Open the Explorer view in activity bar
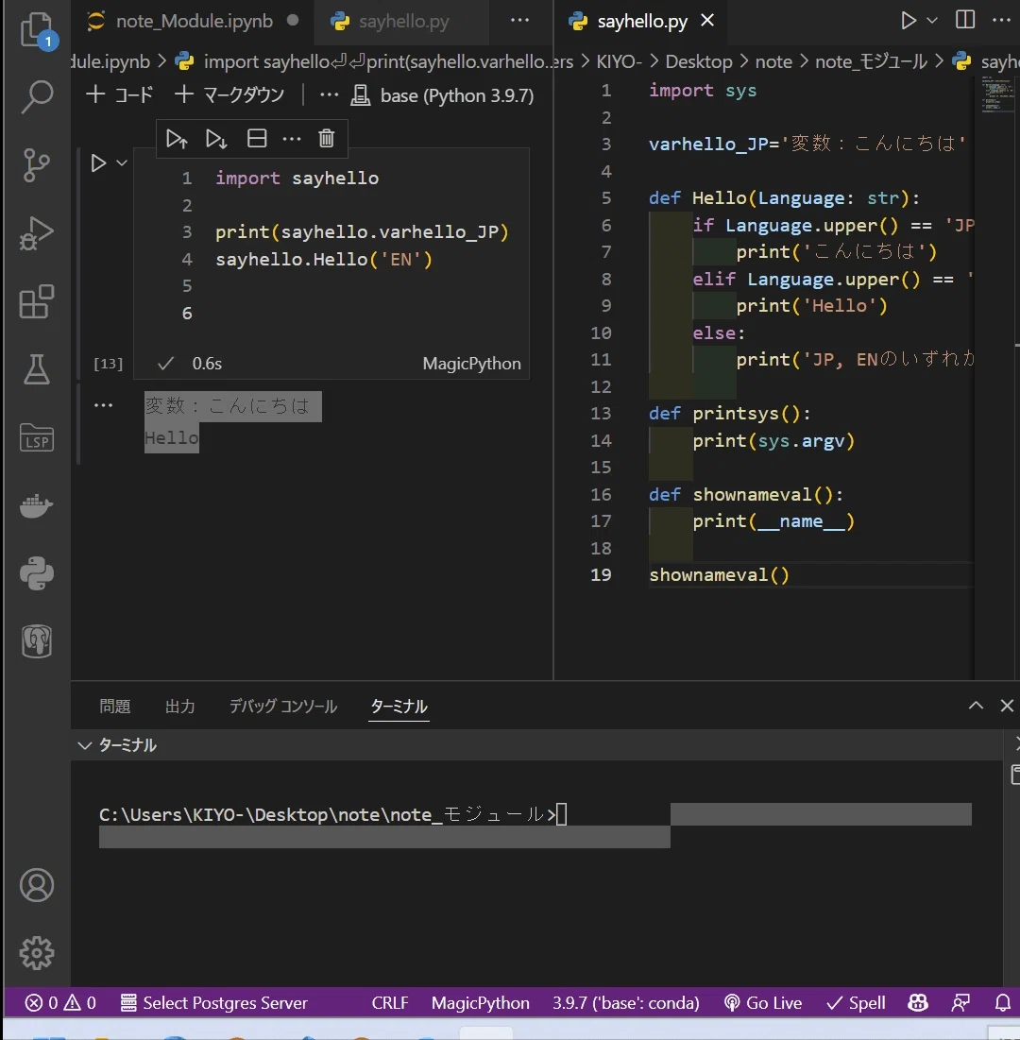The height and width of the screenshot is (1040, 1020). [x=37, y=30]
